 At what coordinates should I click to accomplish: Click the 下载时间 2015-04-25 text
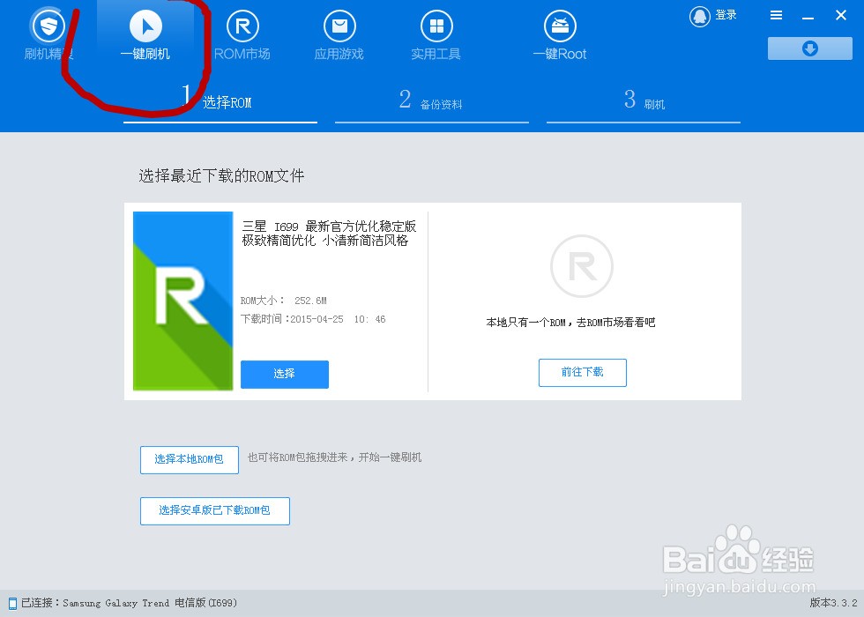pos(313,319)
